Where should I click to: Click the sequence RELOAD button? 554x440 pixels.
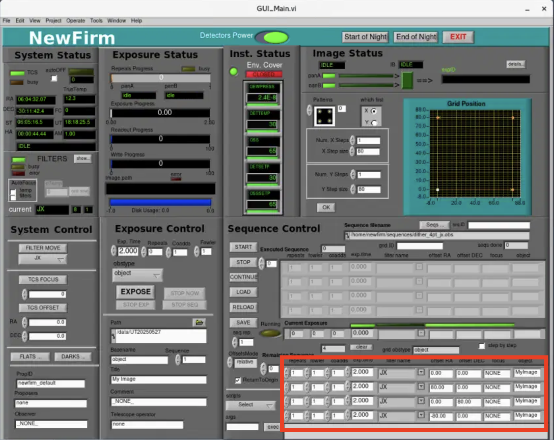243,307
